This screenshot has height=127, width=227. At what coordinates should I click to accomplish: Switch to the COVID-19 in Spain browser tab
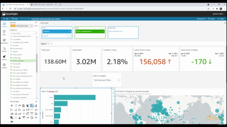pos(44,5)
